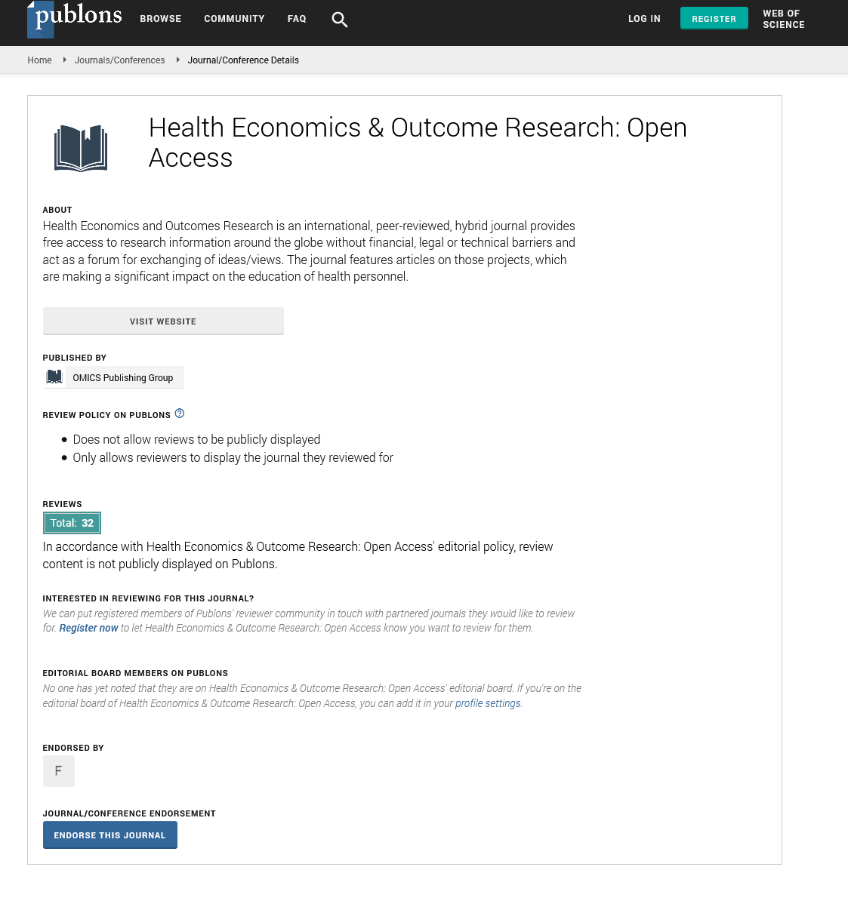Click the Publons logo
This screenshot has height=907, width=848.
pyautogui.click(x=75, y=19)
